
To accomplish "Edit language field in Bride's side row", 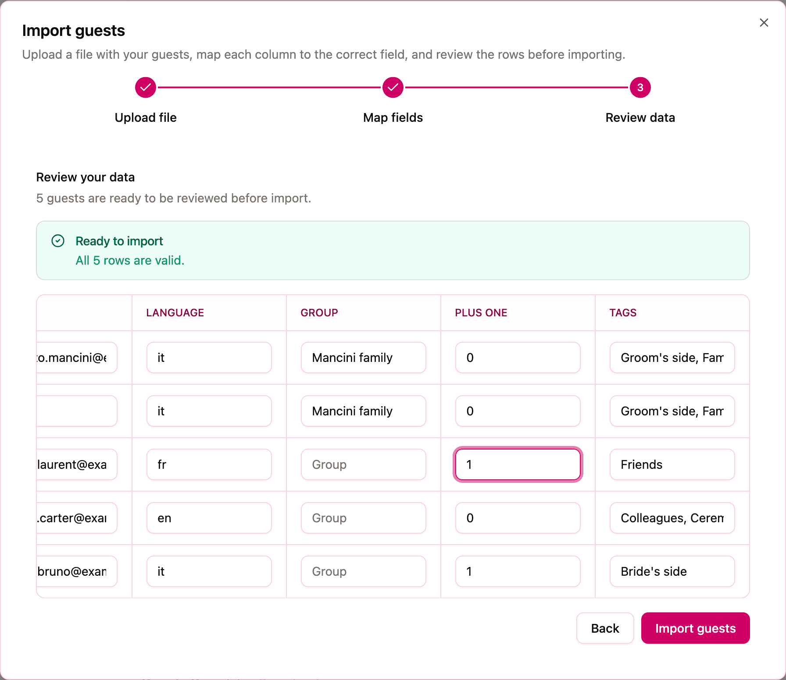I will point(209,571).
